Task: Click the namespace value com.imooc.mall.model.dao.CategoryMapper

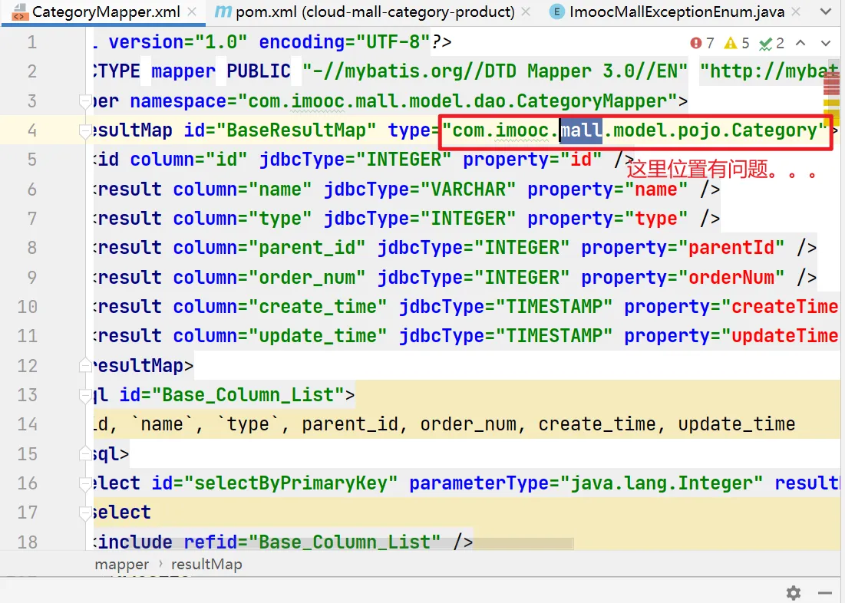Action: tap(457, 101)
